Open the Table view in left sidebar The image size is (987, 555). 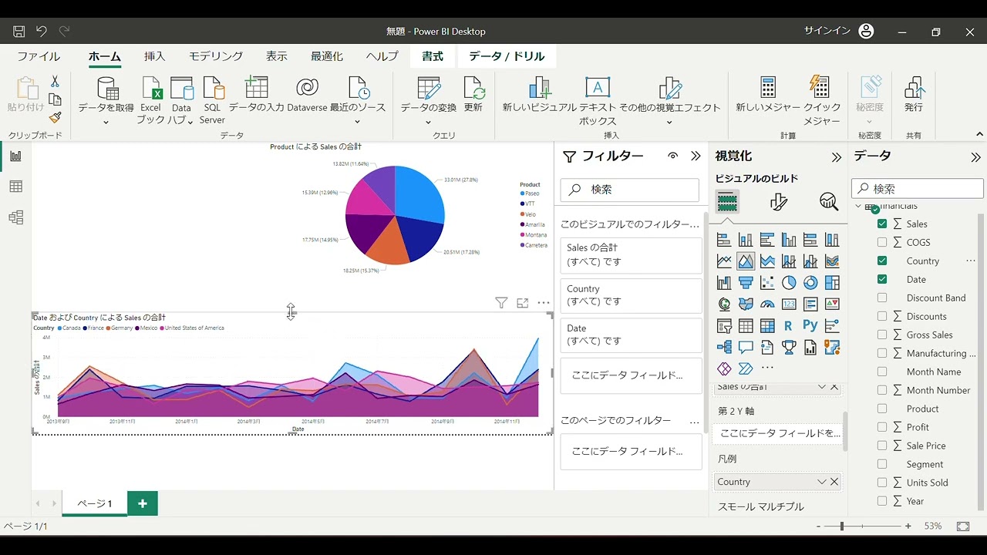point(15,187)
